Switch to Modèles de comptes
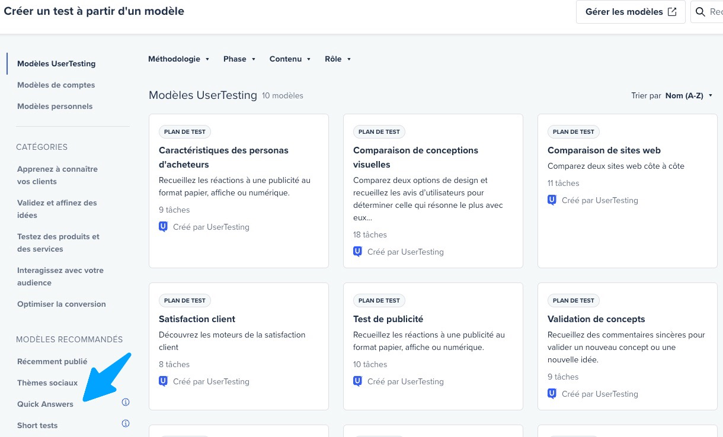723x437 pixels. pyautogui.click(x=56, y=85)
